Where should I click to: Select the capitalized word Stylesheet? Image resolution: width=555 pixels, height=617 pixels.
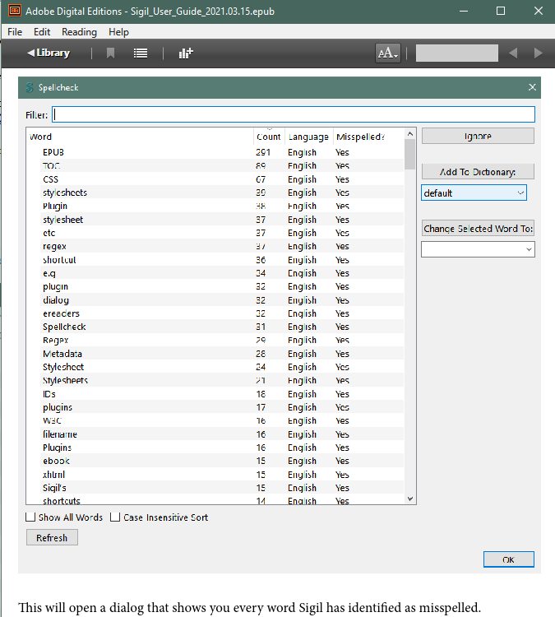click(x=63, y=367)
